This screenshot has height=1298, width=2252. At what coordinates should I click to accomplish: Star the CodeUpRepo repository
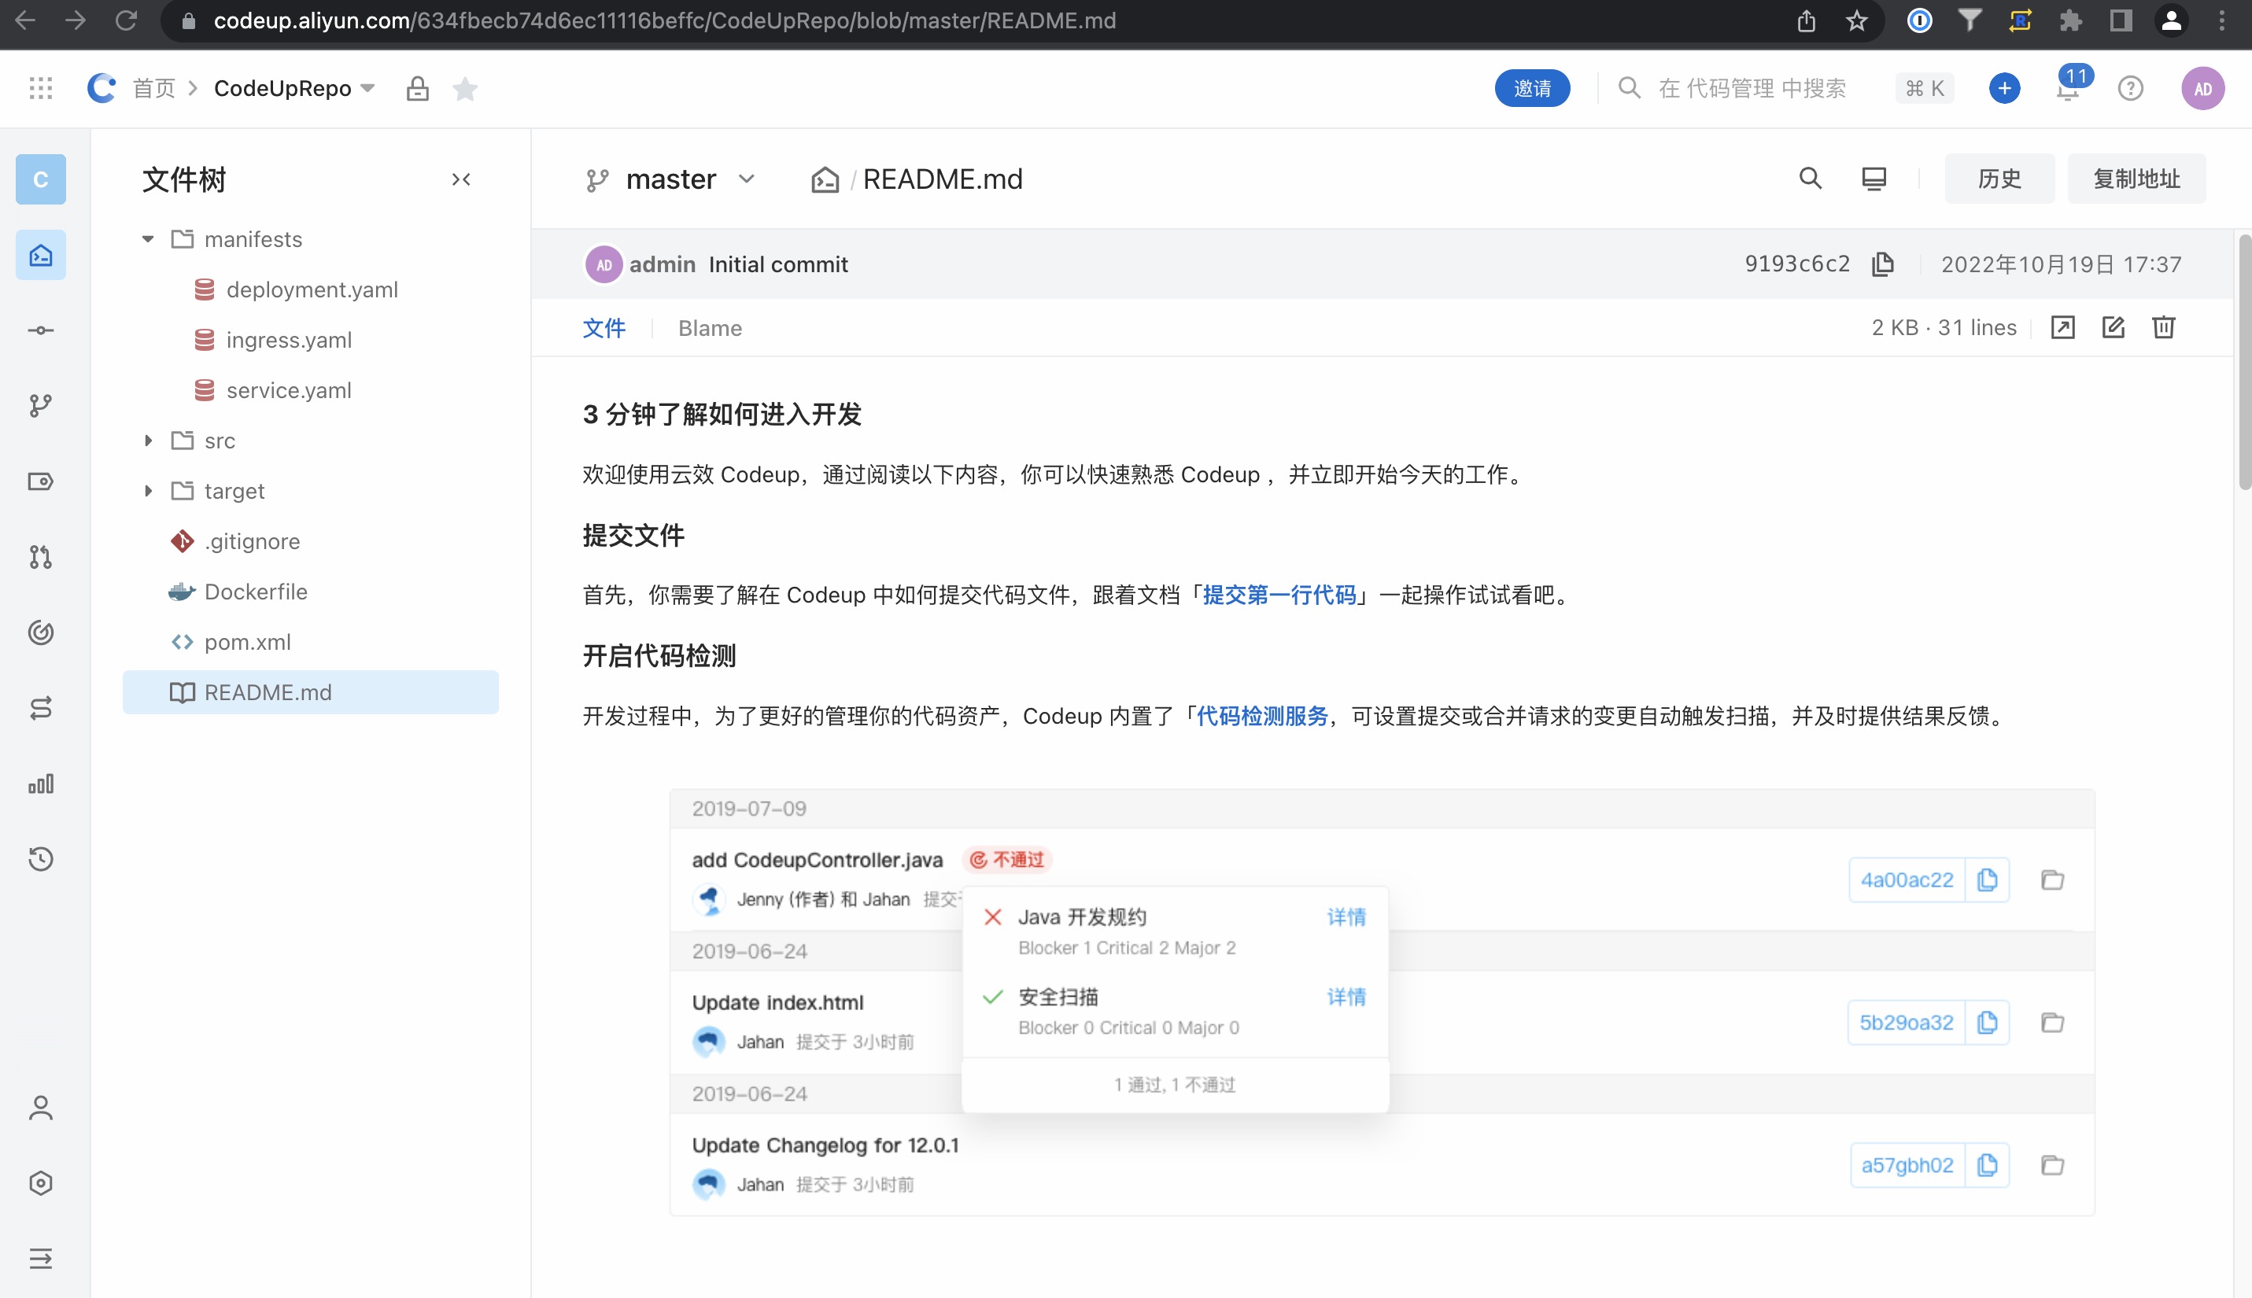point(465,88)
